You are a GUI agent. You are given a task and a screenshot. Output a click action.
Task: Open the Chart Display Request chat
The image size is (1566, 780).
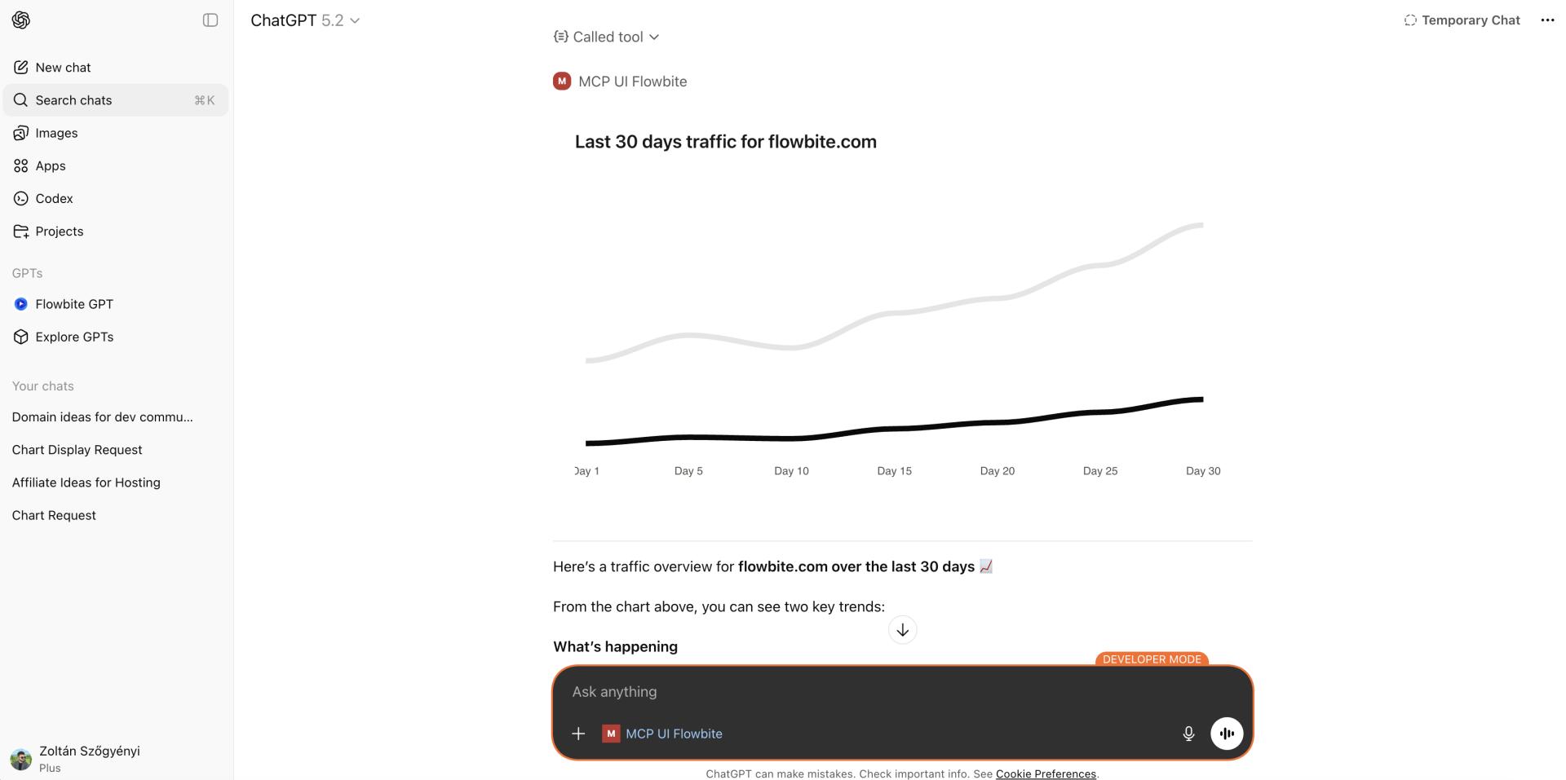tap(77, 450)
